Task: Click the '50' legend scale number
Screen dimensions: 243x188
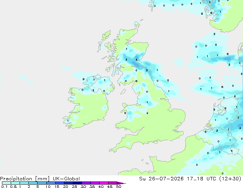Action: click(118, 186)
